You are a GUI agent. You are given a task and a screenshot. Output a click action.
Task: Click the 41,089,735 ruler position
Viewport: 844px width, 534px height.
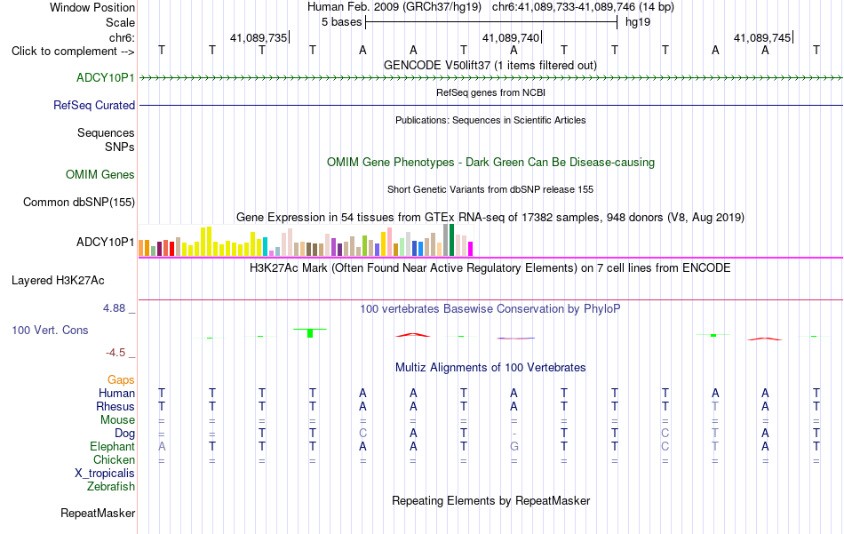(259, 37)
